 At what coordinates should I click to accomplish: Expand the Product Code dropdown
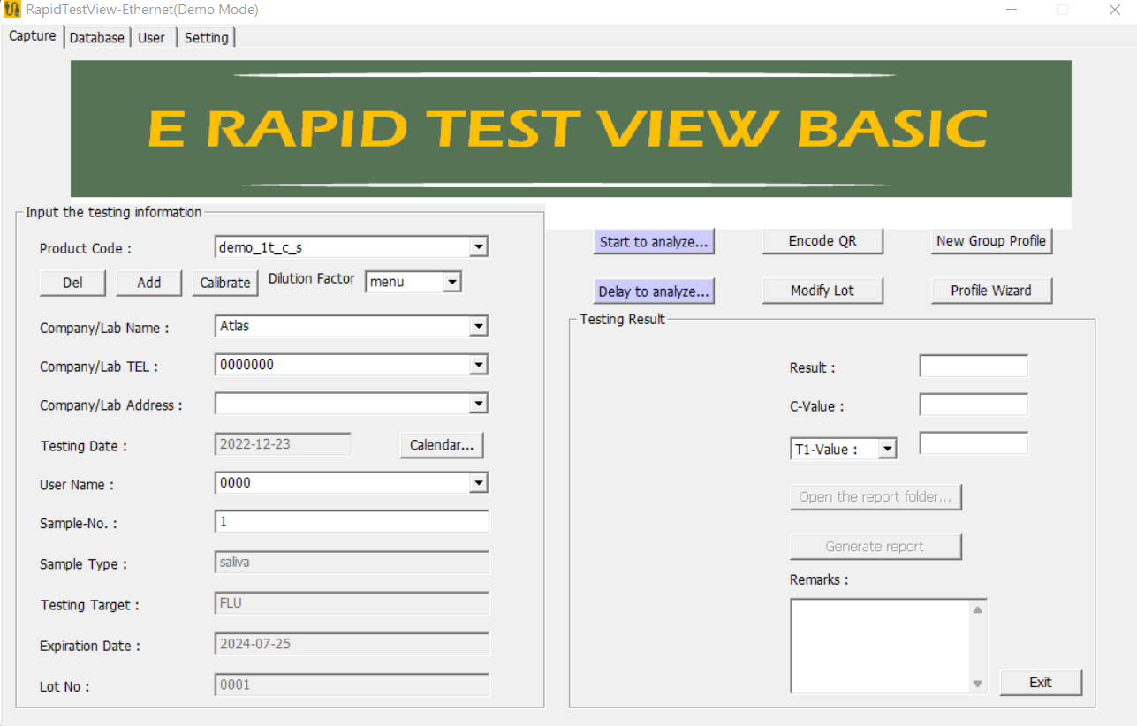point(478,247)
